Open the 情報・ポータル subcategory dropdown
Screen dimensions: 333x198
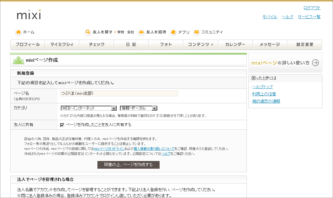pyautogui.click(x=138, y=108)
